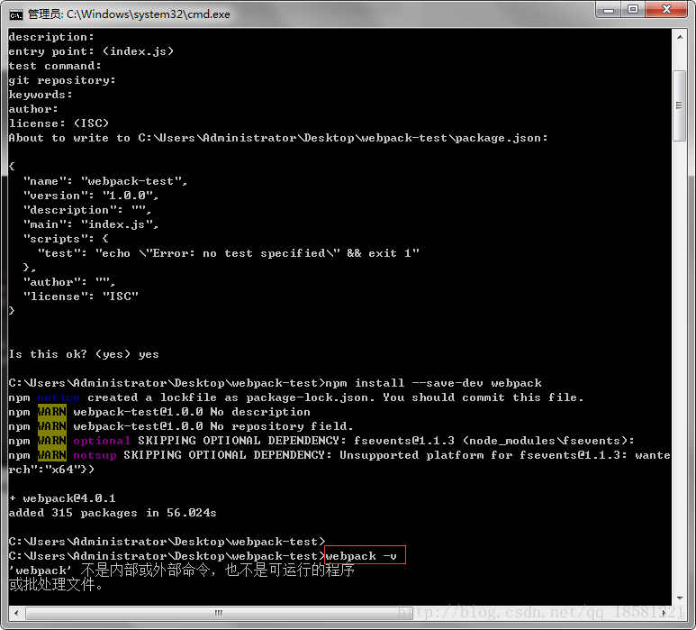Close the cmd.exe window
Image resolution: width=696 pixels, height=630 pixels.
[x=666, y=10]
